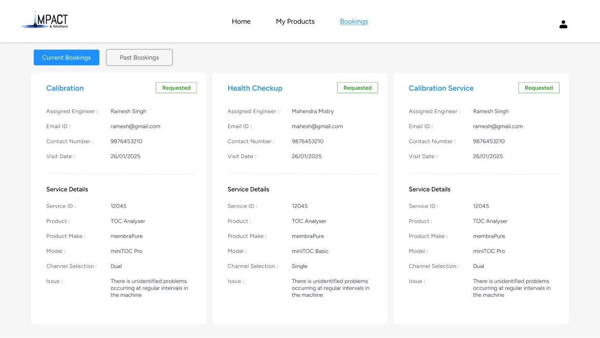
Task: Select the engineer name Mahendra Mistry
Action: [x=313, y=111]
